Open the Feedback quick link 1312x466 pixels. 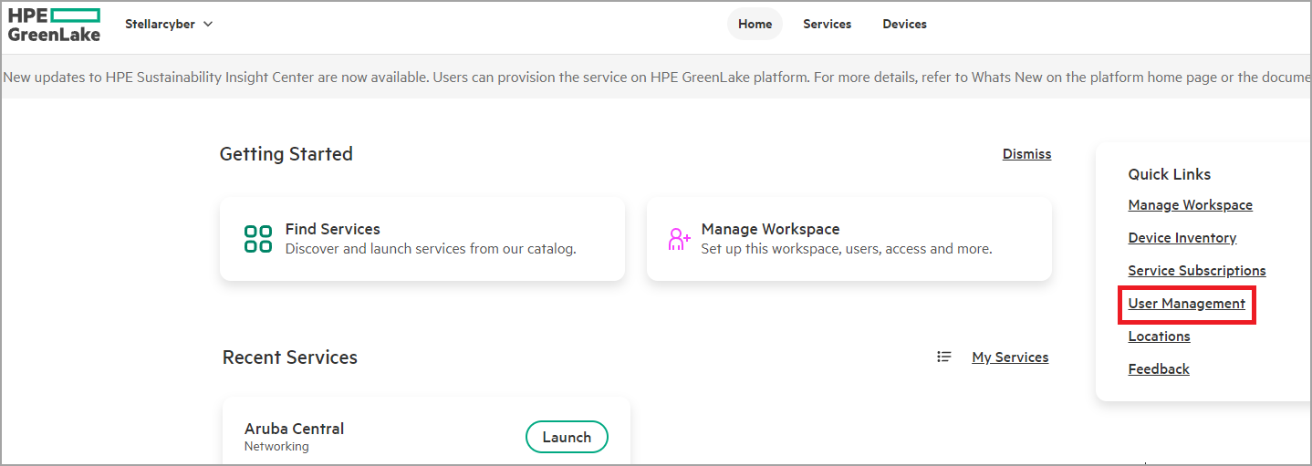coord(1159,369)
